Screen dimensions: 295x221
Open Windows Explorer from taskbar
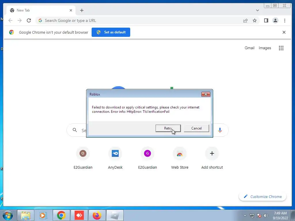26,215
